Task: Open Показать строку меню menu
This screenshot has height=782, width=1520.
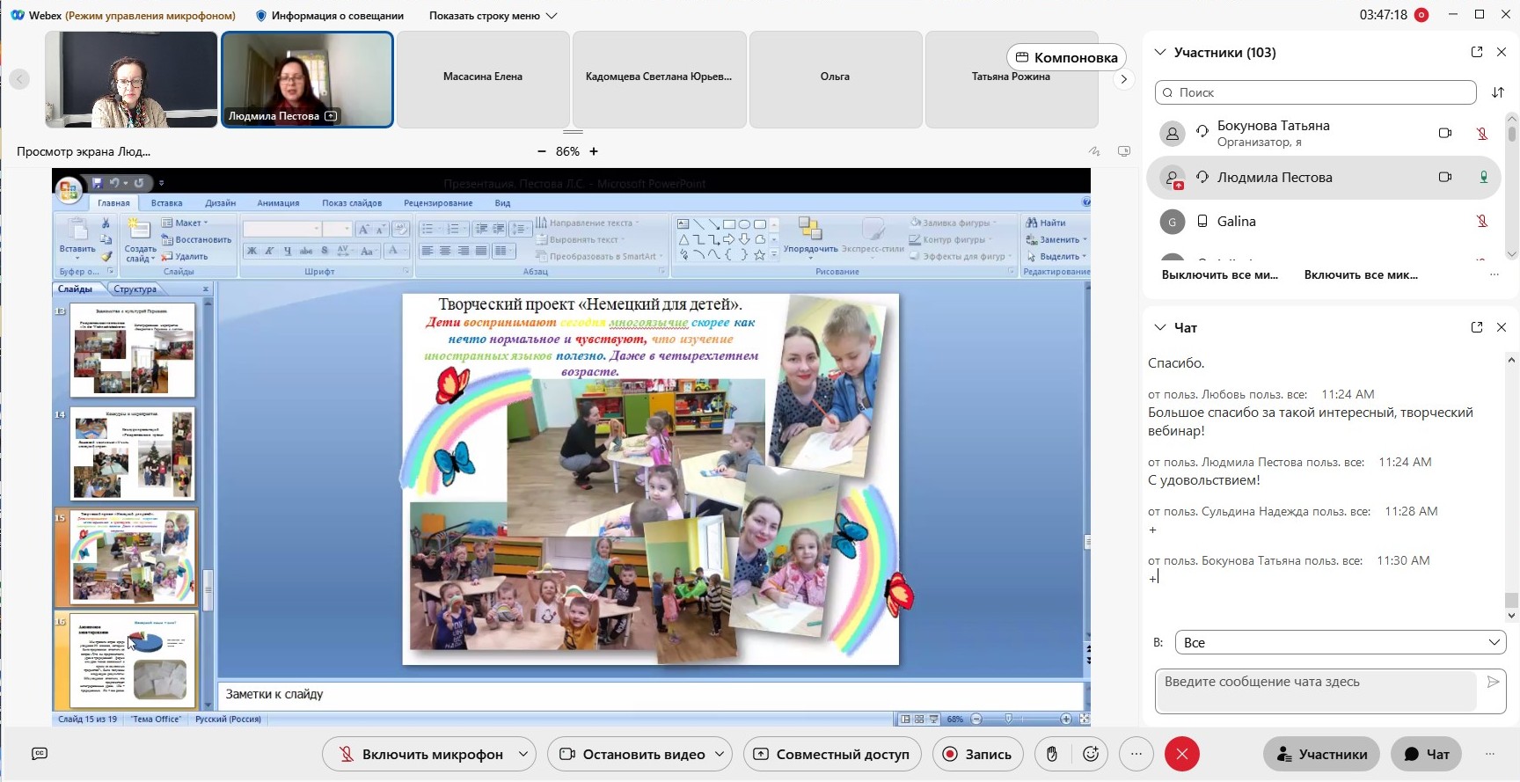Action: (x=493, y=16)
